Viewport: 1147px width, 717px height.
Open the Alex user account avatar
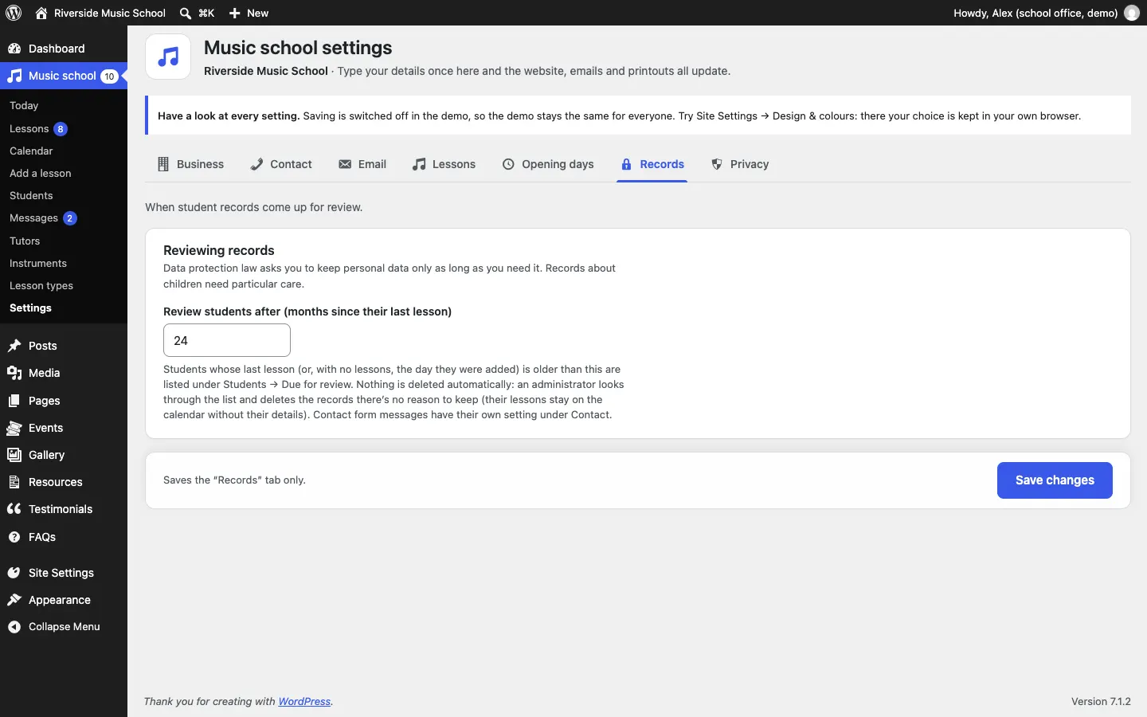point(1132,13)
